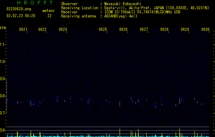Click the 0.8 frequency axis label
This screenshot has height=137, width=215.
click(x=3, y=96)
